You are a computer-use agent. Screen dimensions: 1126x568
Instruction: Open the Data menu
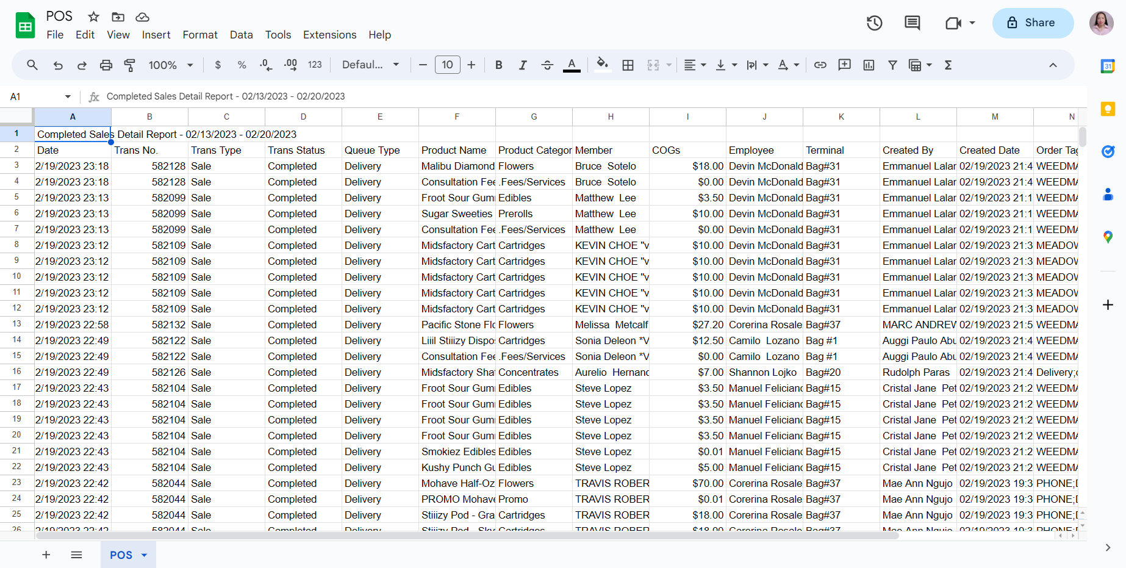point(242,35)
